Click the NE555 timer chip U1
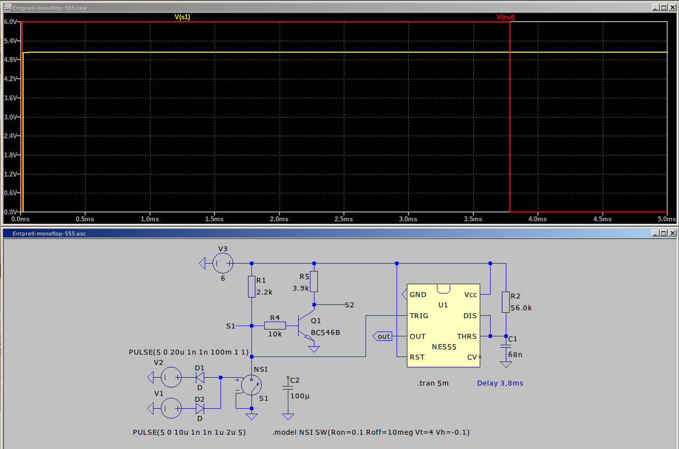Screen dimensions: 679x449 (443, 325)
